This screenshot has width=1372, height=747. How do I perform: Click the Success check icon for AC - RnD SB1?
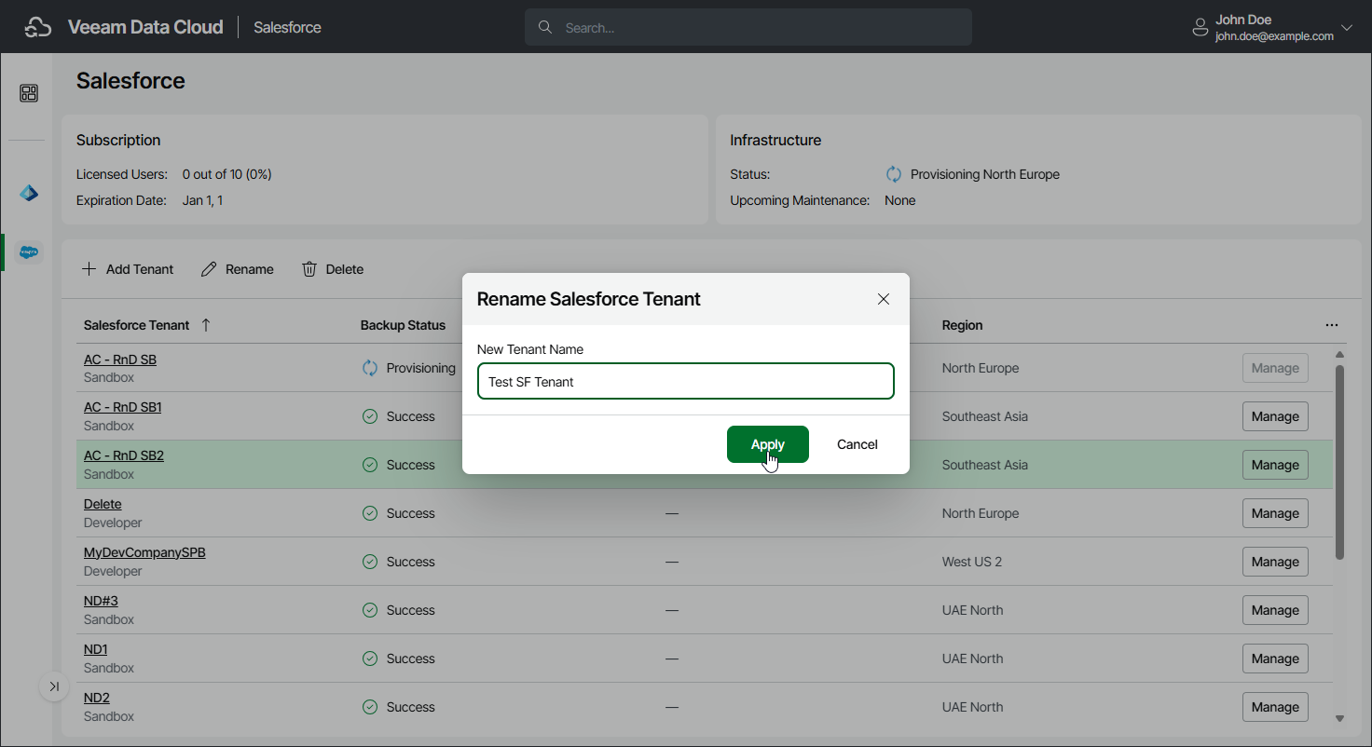pos(370,416)
